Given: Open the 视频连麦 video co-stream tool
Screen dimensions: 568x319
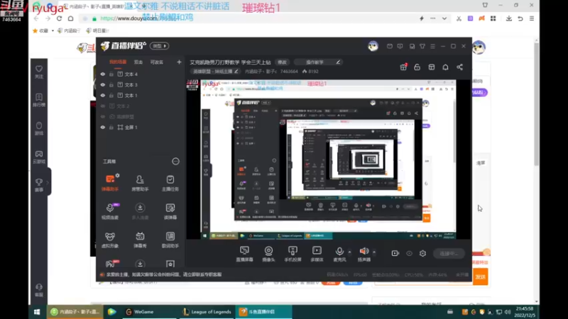Looking at the screenshot, I should point(110,211).
